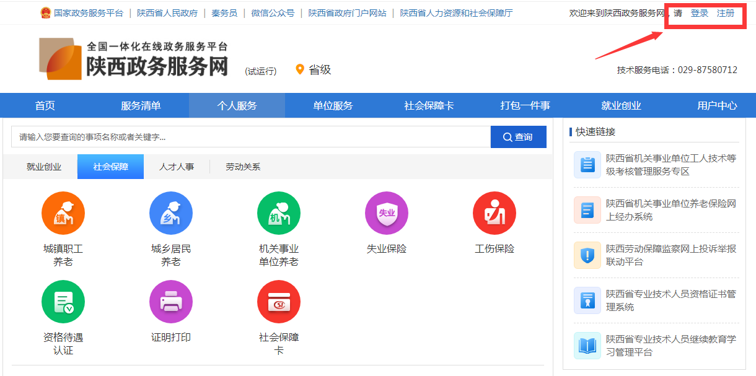Click inside the search input box

(x=248, y=136)
